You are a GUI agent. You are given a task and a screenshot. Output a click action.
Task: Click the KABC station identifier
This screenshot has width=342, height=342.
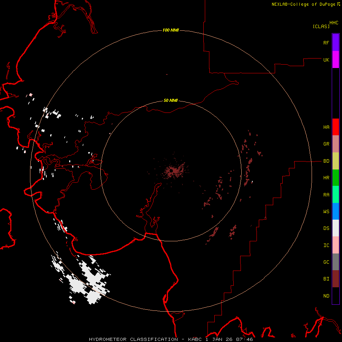195,339
